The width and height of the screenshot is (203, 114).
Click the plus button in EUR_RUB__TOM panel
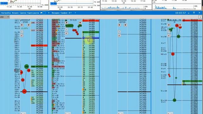pos(169,32)
